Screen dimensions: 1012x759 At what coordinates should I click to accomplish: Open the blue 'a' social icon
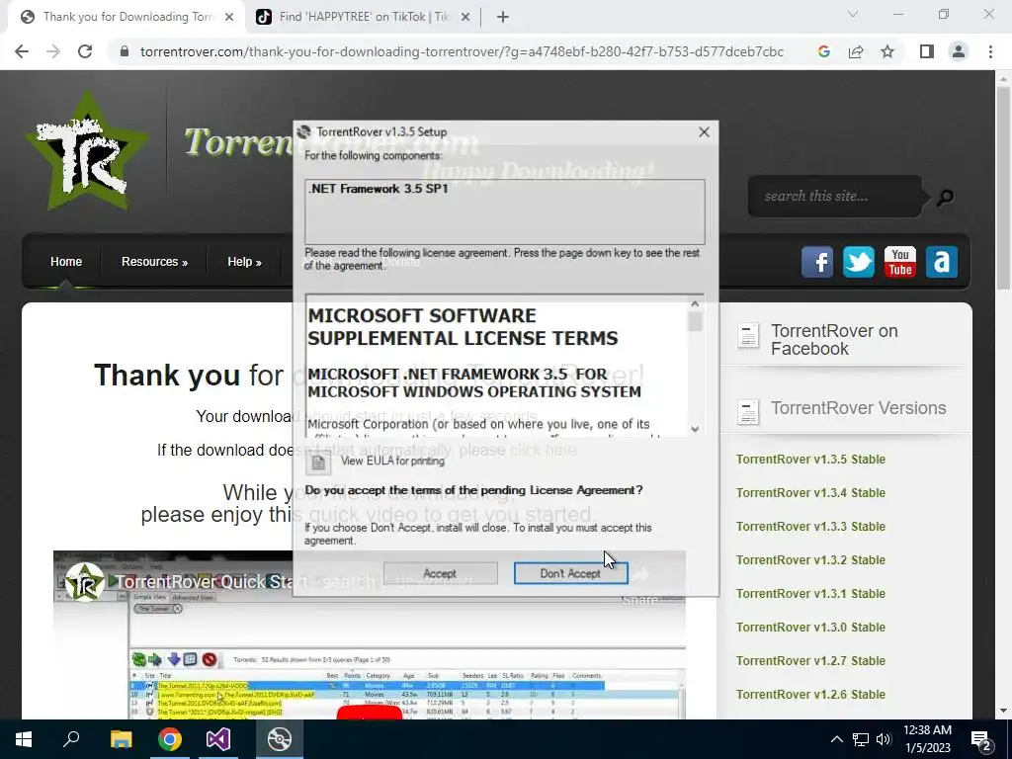(941, 262)
